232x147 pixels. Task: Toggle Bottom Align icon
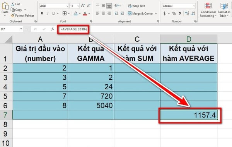109,6
